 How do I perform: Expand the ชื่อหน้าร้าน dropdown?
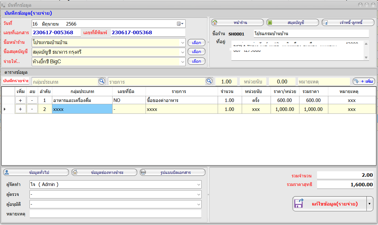click(x=182, y=43)
